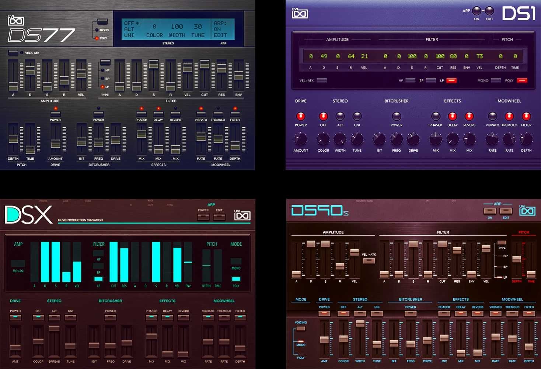Click the modwheel DEPTH knob on DS1
Viewport: 541px width, 369px height.
[x=526, y=139]
